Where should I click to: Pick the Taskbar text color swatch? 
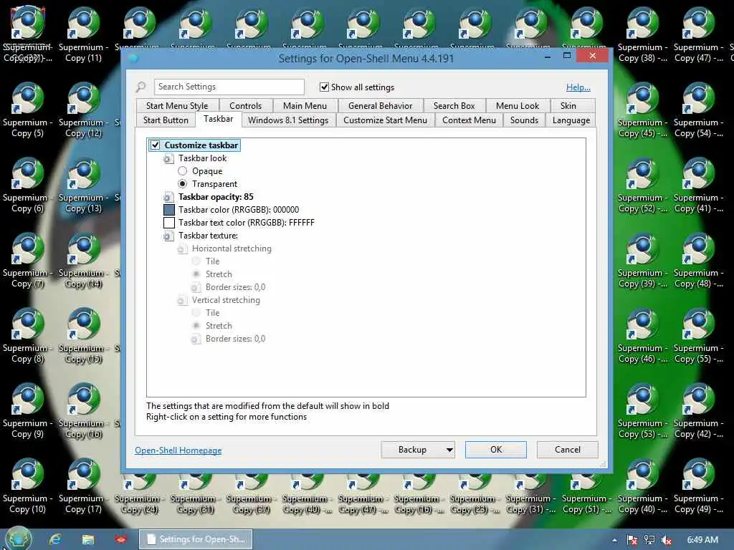[169, 223]
